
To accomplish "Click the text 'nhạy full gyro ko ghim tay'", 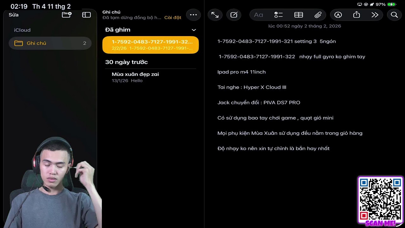I will point(332,57).
